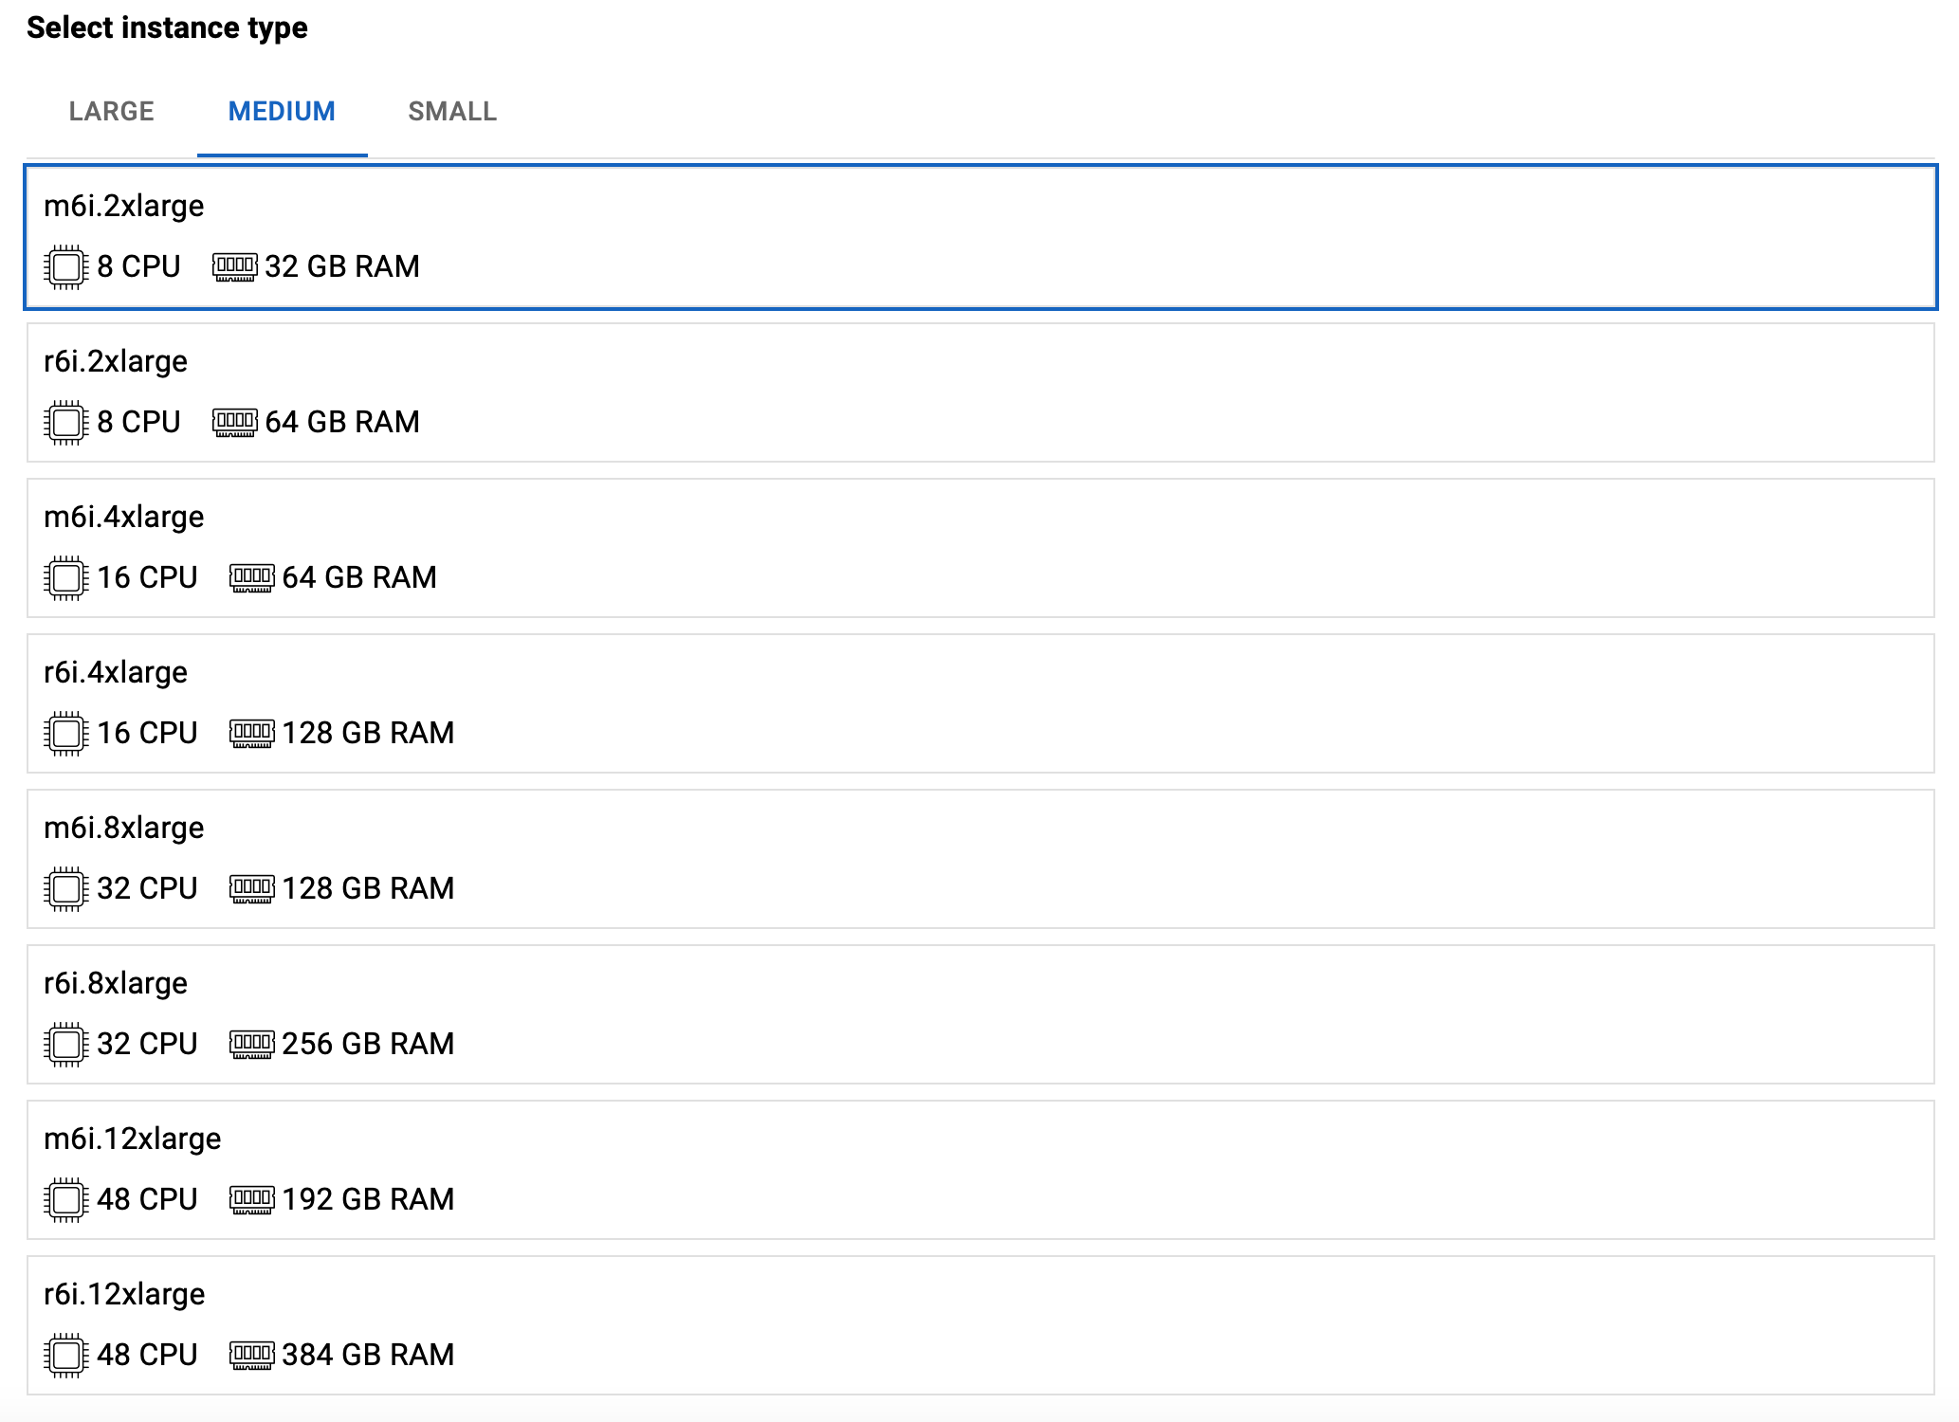Click '48 CPU' under r6i.12xlarge
This screenshot has width=1959, height=1422.
click(x=147, y=1355)
